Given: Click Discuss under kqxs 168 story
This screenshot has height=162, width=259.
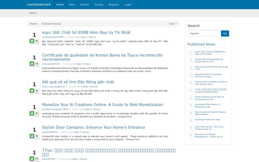Looking at the screenshot, I should pos(92,37).
